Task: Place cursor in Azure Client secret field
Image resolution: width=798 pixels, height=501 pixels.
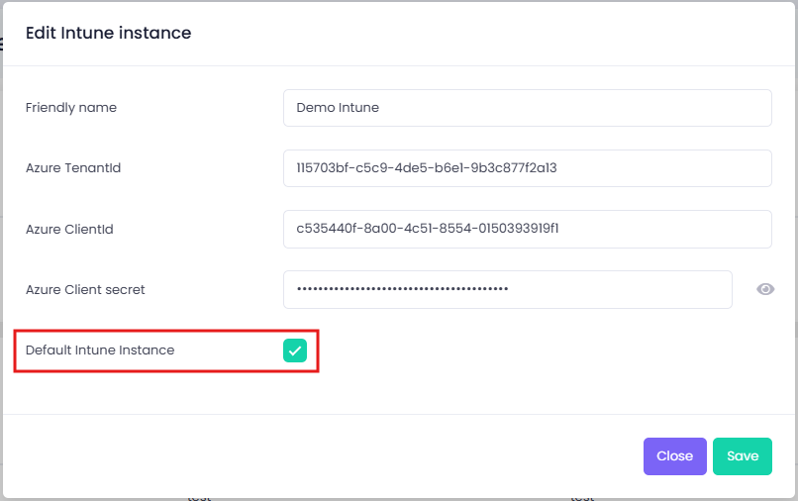Action: pos(507,289)
